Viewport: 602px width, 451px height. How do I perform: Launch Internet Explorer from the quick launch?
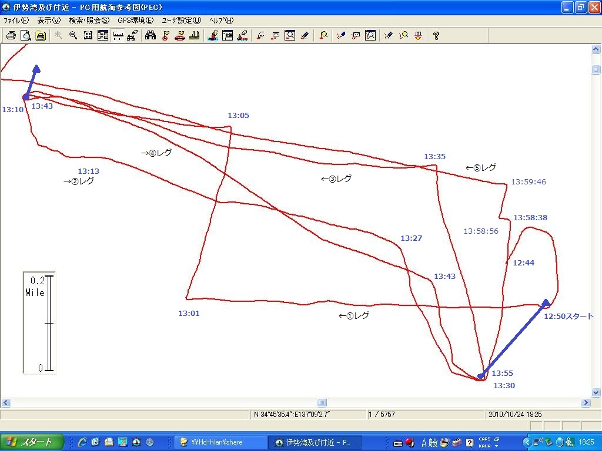pyautogui.click(x=82, y=443)
